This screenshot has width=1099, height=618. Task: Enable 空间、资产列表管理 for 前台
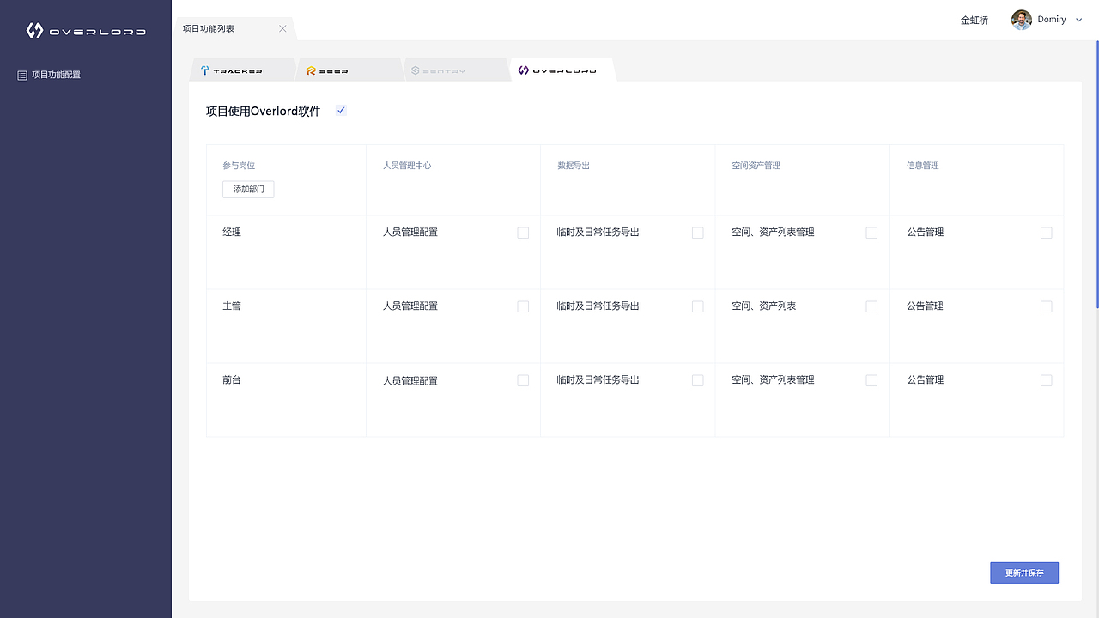[871, 380]
